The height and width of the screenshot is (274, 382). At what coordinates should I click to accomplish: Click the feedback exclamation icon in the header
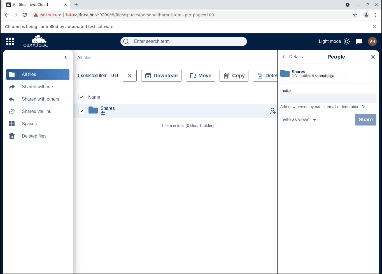click(359, 41)
